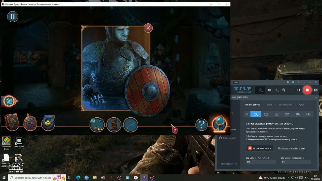
Task: Select rectangle area recording mode
Action: pyautogui.click(x=256, y=114)
